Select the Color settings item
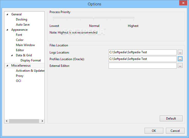189x138 pixels. (x=20, y=40)
